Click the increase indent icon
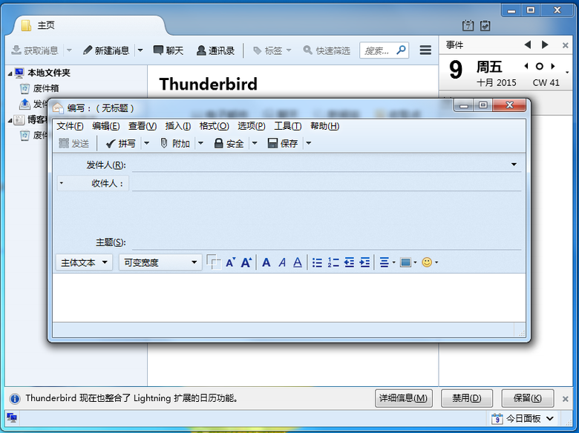The height and width of the screenshot is (433, 579). (364, 262)
